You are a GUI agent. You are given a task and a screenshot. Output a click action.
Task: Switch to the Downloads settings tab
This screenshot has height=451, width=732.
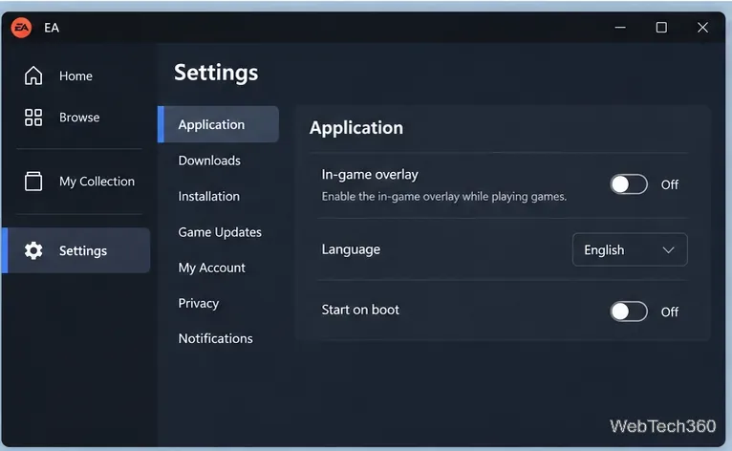pyautogui.click(x=209, y=161)
